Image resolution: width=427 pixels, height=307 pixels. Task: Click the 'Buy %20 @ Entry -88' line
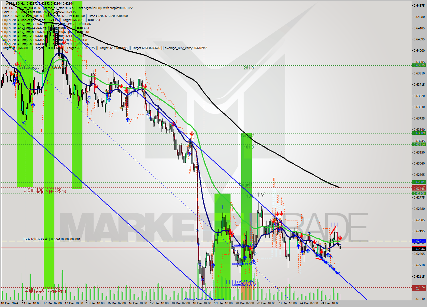[x=45, y=44]
